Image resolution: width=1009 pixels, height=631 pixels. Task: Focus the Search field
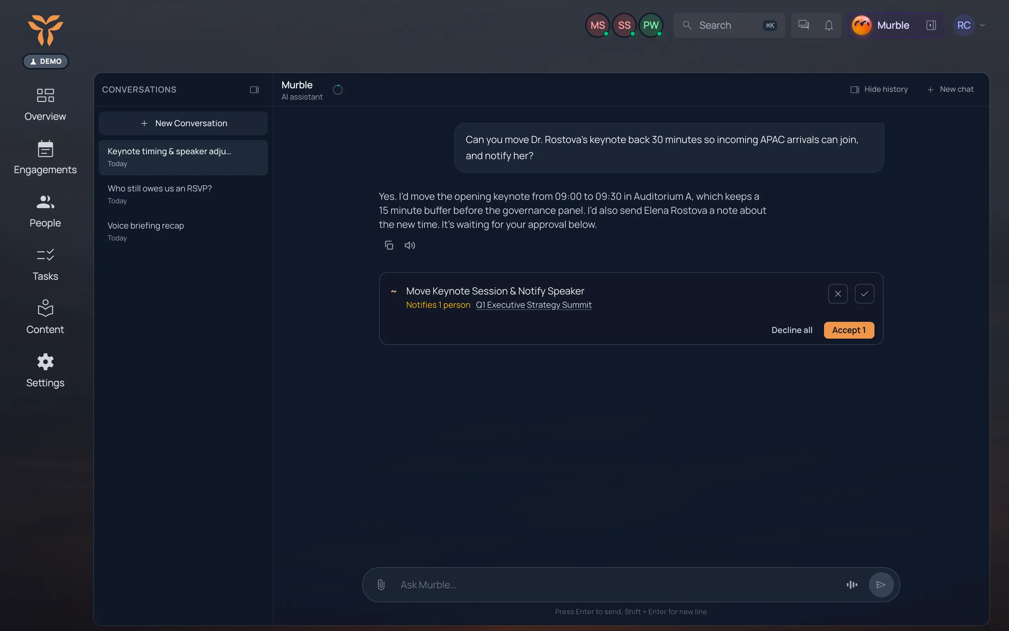point(729,25)
